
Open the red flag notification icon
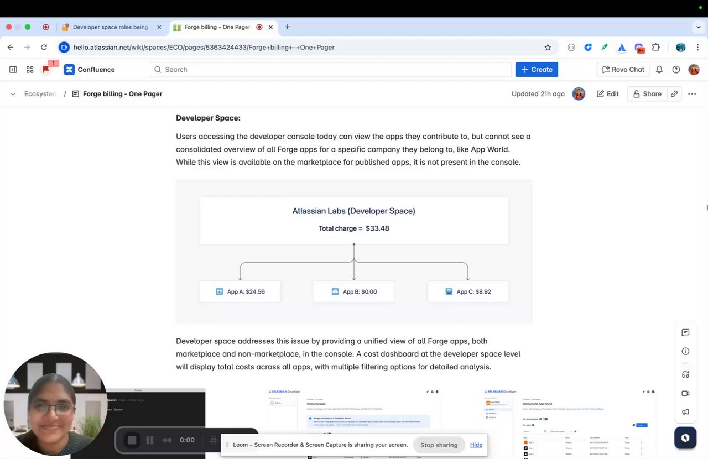46,70
